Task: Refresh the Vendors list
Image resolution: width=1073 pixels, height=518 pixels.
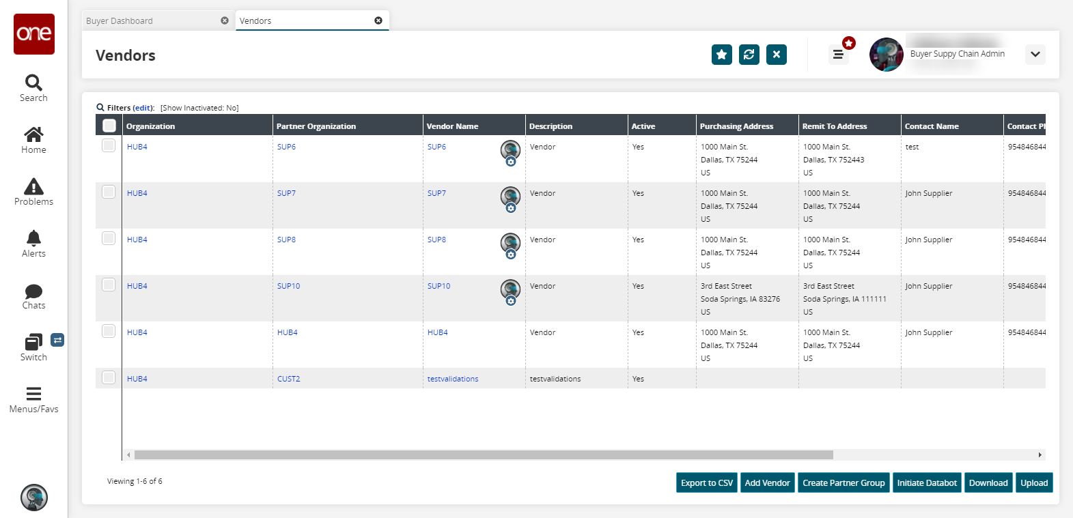Action: pos(749,55)
